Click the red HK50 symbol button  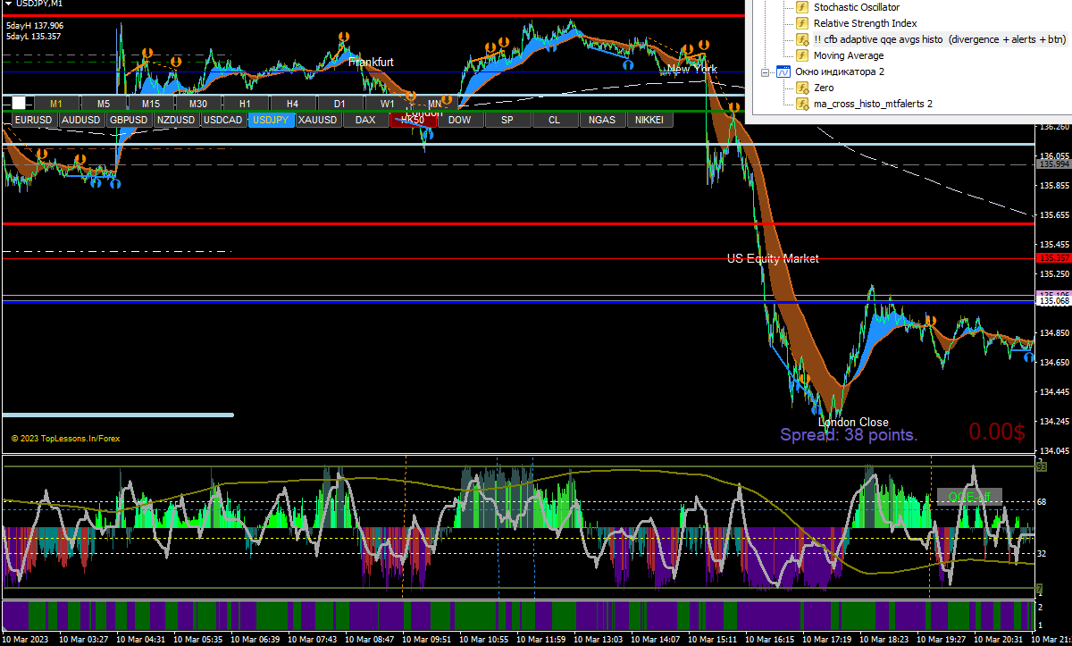click(413, 120)
